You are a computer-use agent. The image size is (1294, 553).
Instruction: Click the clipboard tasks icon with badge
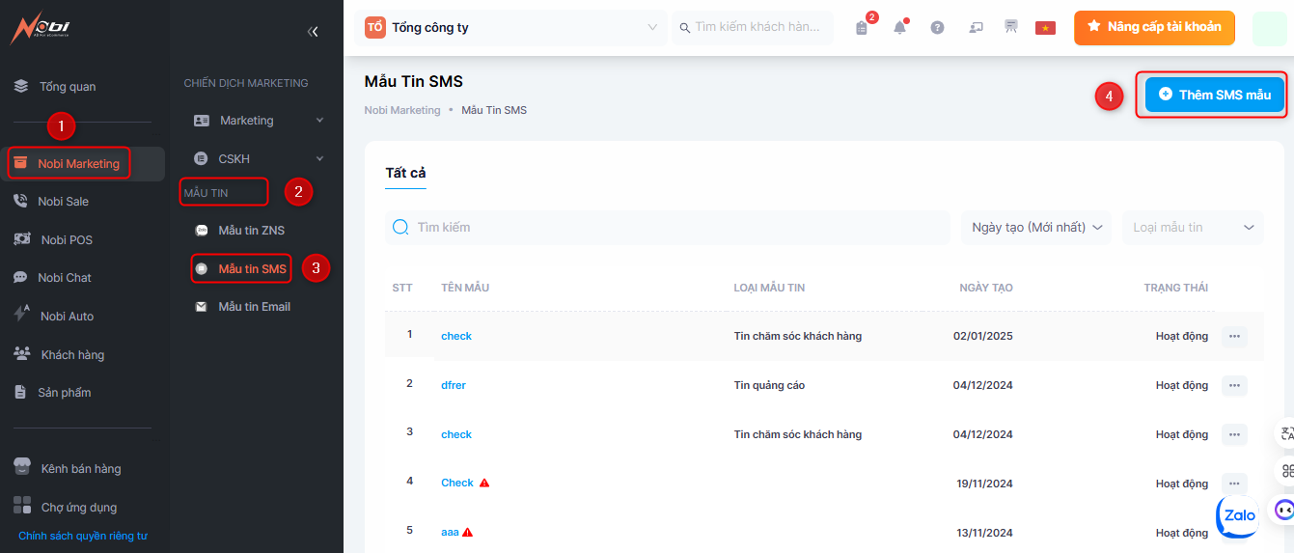[x=862, y=27]
